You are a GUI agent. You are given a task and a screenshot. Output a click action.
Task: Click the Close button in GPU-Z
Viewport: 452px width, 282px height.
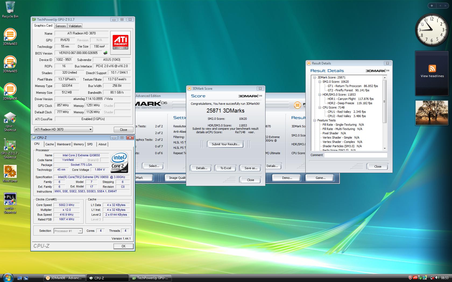(123, 129)
